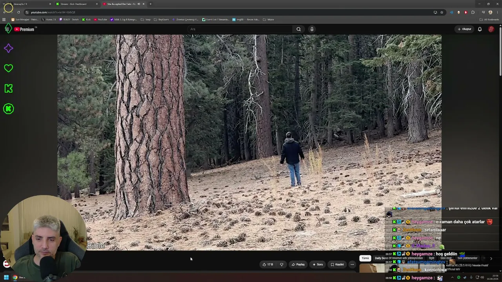Open the Home / X bookmark
This screenshot has height=282, width=502.
tap(49, 20)
